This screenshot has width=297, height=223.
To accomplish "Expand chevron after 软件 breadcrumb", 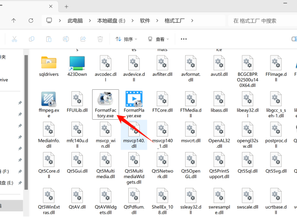I will (157, 20).
